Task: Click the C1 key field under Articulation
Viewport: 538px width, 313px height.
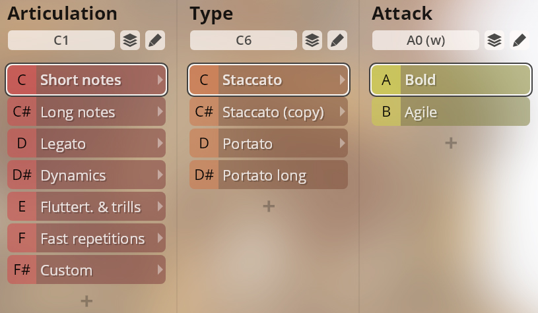Action: pos(61,40)
